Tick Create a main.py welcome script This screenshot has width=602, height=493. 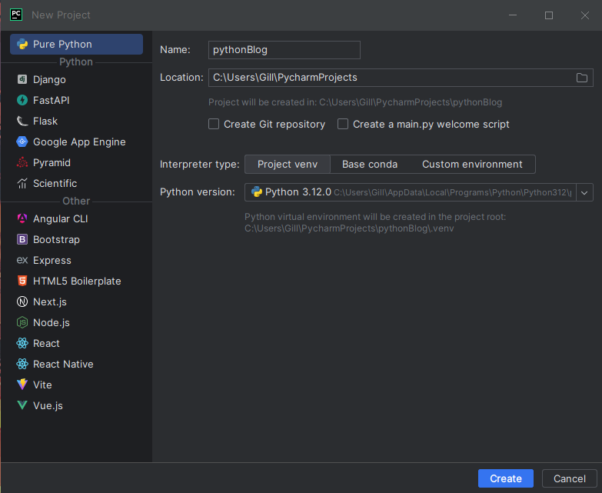click(x=343, y=124)
